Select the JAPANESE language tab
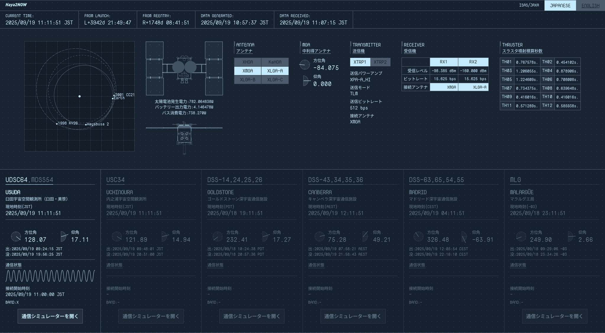The image size is (605, 333). pos(560,6)
